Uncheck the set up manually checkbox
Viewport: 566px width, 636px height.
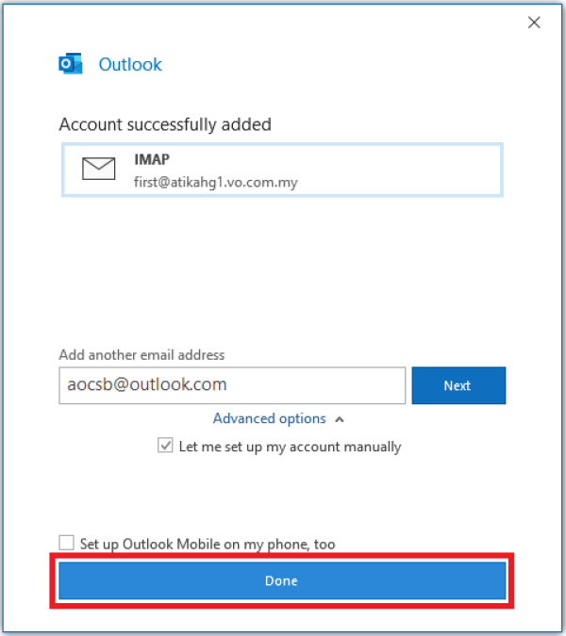tap(166, 447)
